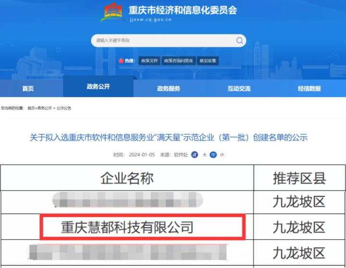
Task: Click the 意见征集 hot search tag
Action: point(208,61)
